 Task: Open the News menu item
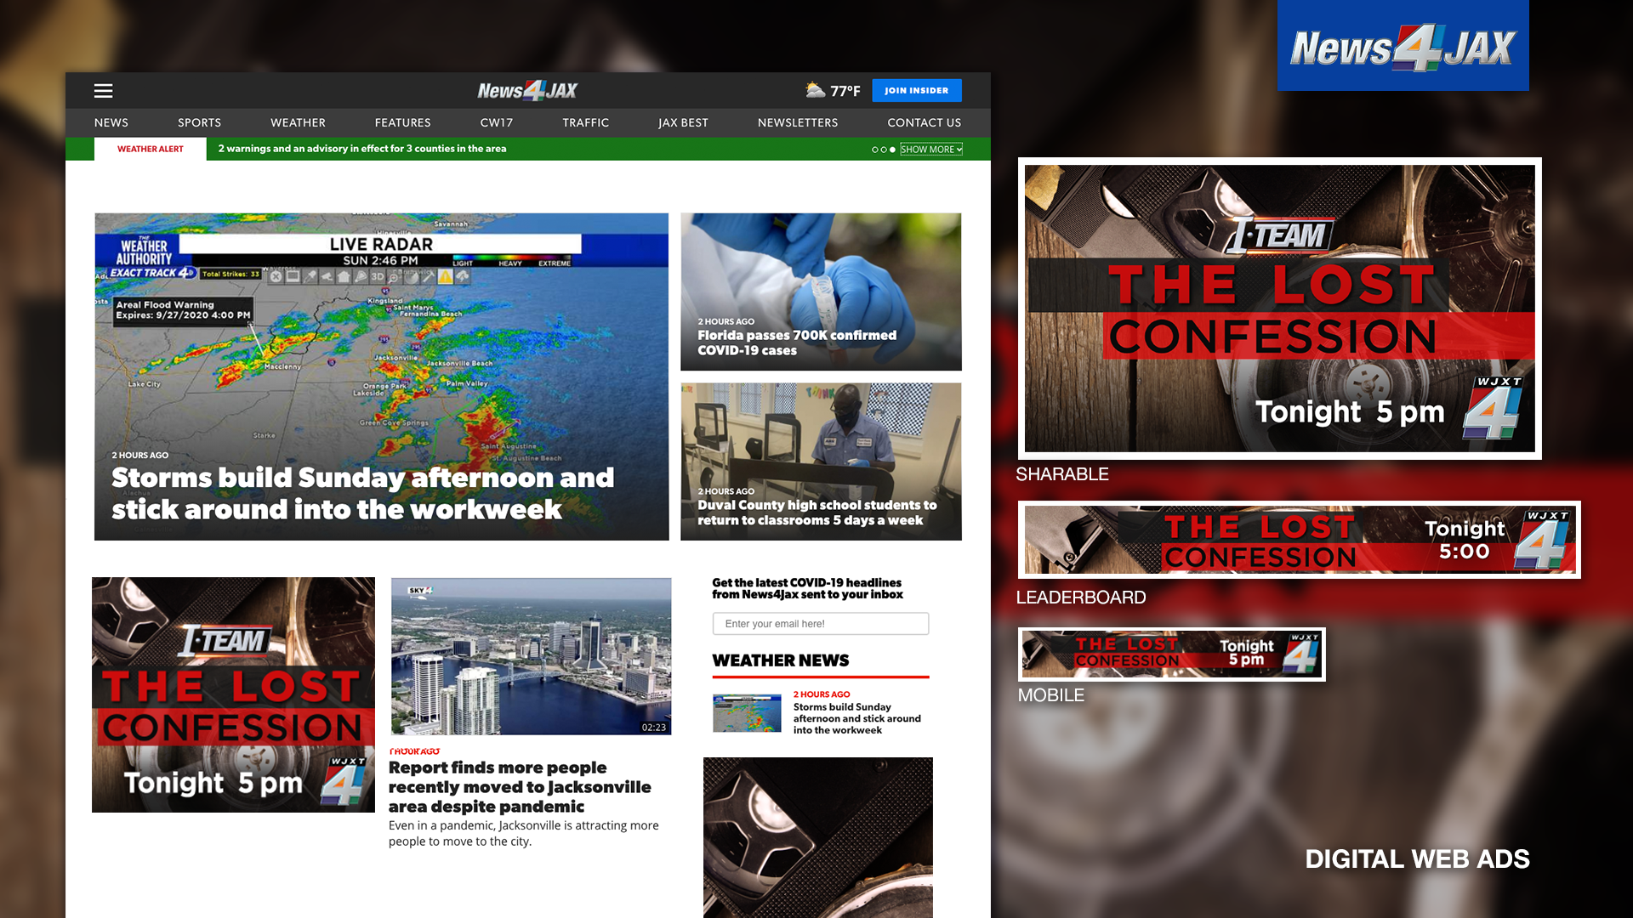pos(111,123)
